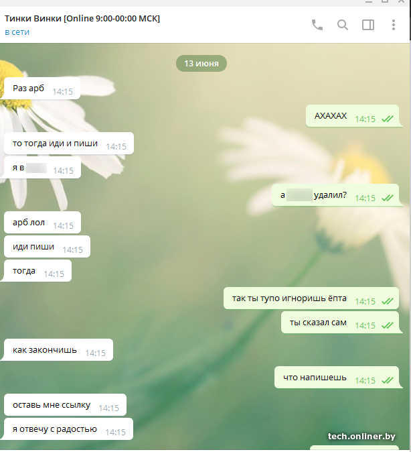Click the blurred 'я в' message
Screen dimensions: 411x452
(42, 168)
